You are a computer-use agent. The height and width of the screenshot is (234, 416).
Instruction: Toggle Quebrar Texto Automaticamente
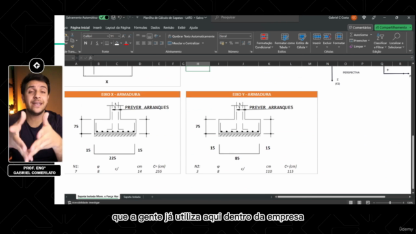point(191,36)
